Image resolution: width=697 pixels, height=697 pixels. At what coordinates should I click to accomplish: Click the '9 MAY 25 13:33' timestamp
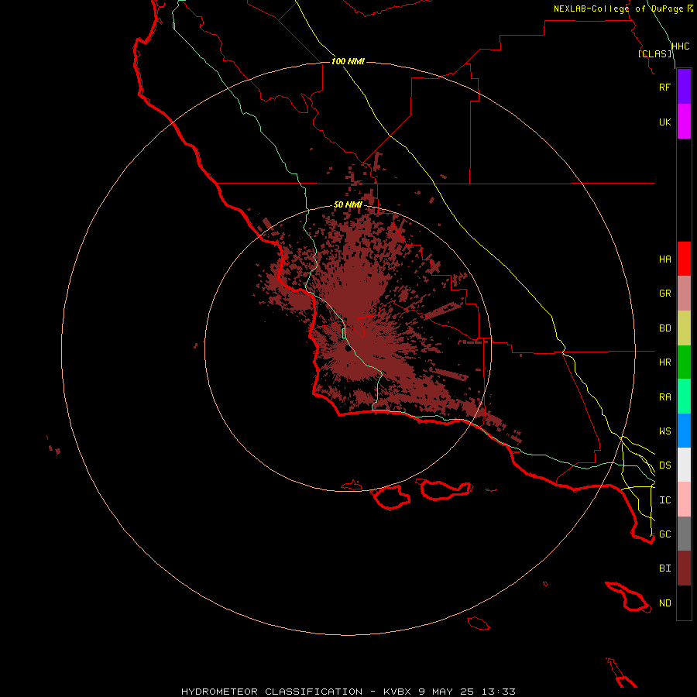click(467, 692)
